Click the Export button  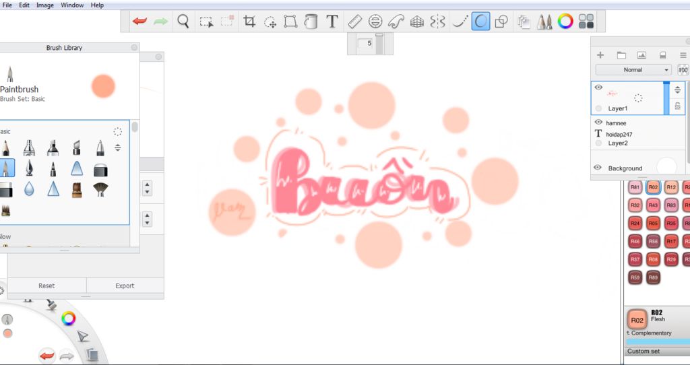(125, 286)
